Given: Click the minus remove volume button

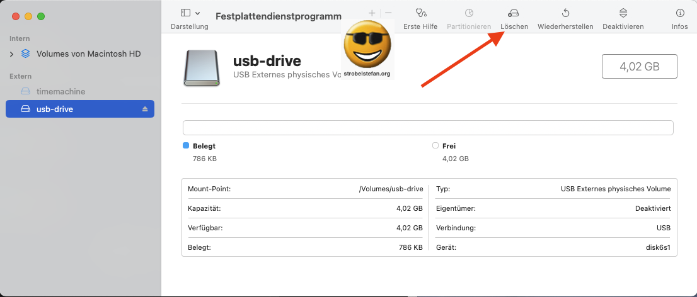Looking at the screenshot, I should click(388, 13).
